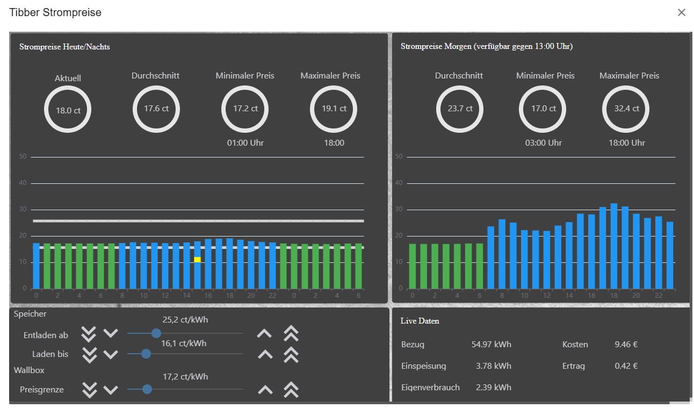Click the Ertrag value 0.42 €
The width and height of the screenshot is (694, 408).
coord(626,366)
